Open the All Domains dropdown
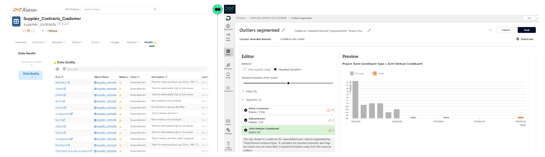Image resolution: width=545 pixels, height=157 pixels. pos(73,9)
